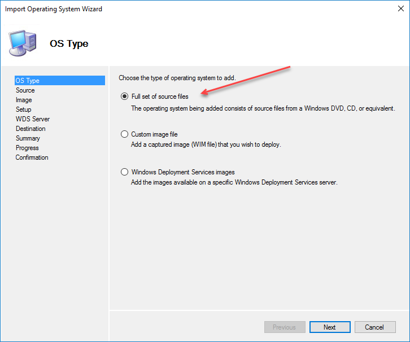Select the Full set of source files option

tap(125, 97)
